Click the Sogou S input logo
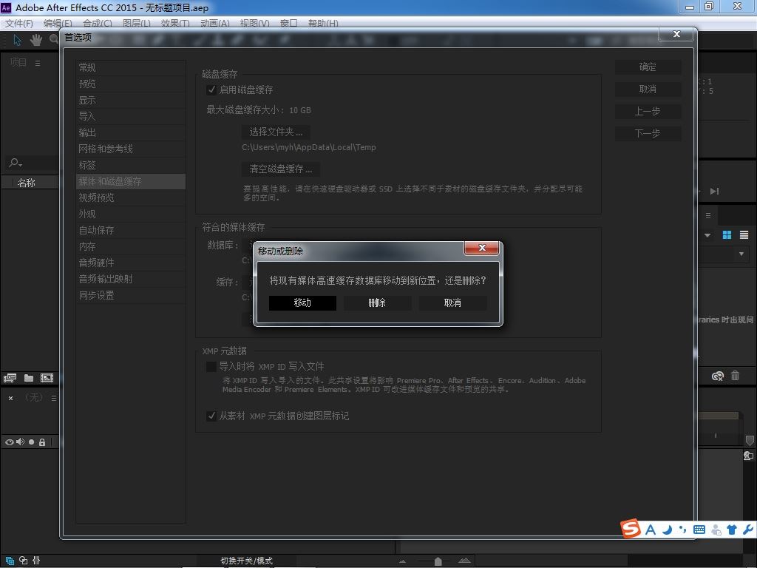Screen dimensions: 757x568 [631, 528]
